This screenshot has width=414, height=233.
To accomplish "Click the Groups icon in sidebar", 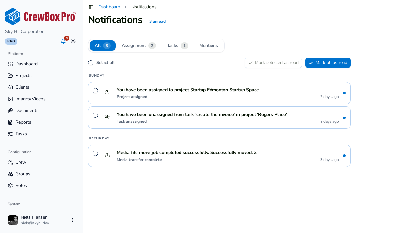I will click(x=10, y=174).
